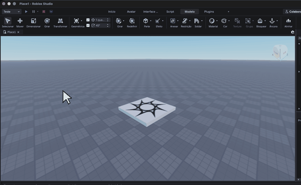This screenshot has height=185, width=301.
Task: Click the 45° rotation stepper arrows
Action: point(108,25)
